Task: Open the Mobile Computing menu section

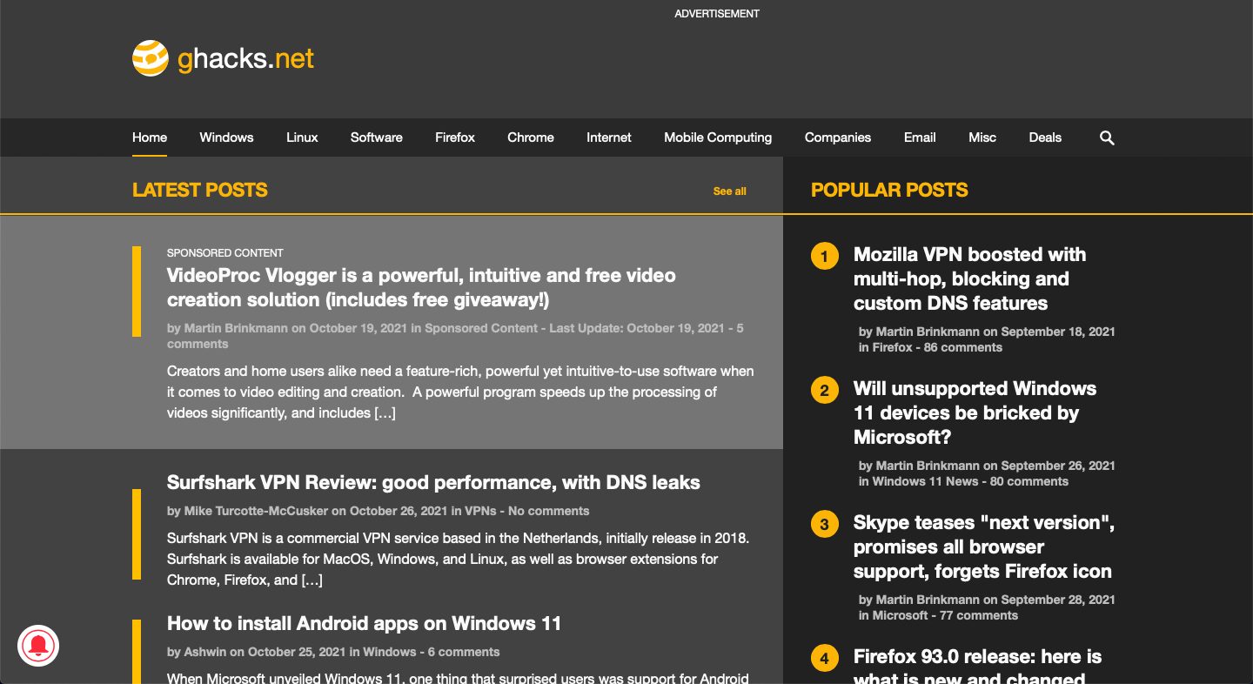Action: (x=718, y=137)
